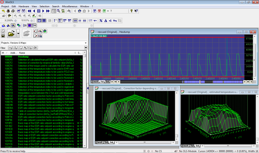259x153 pixels.
Task: Click the Org original values icon
Action: click(x=115, y=21)
